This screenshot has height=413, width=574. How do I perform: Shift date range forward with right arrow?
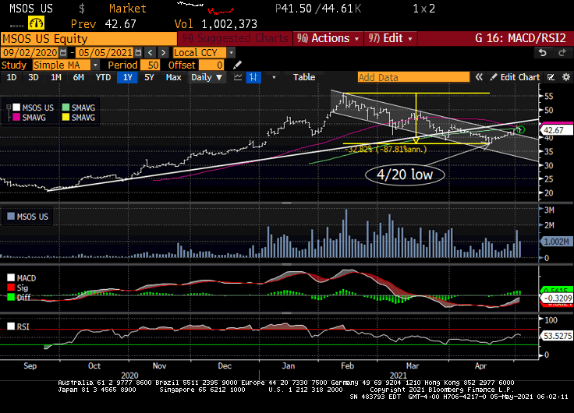point(163,53)
